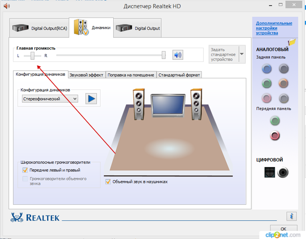Select the Динамики device tab
Image resolution: width=306 pixels, height=239 pixels.
click(91, 27)
